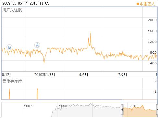158x118 pixels.
Task: Click the 中里巴人 legend label
Action: 147,4
